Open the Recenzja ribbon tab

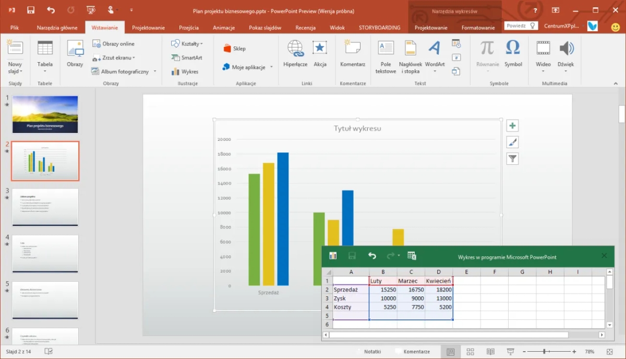click(305, 28)
